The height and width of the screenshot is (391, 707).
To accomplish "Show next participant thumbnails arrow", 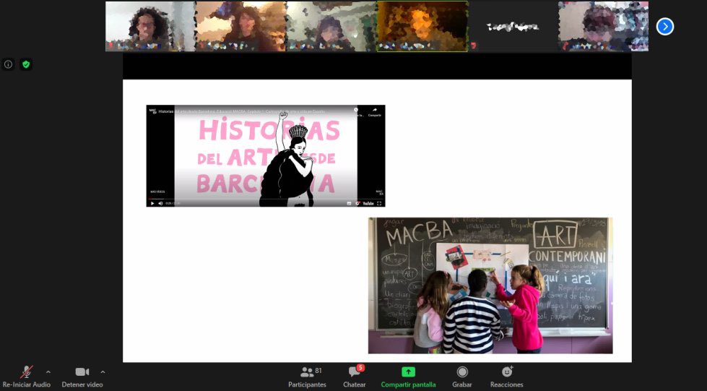I will tap(665, 27).
